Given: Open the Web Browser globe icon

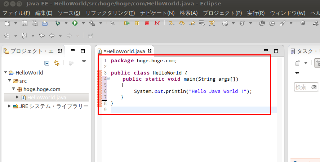Looking at the screenshot, I should tap(303, 23).
